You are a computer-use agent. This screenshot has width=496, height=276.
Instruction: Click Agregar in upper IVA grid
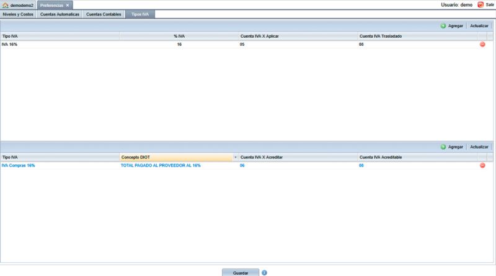pos(452,26)
